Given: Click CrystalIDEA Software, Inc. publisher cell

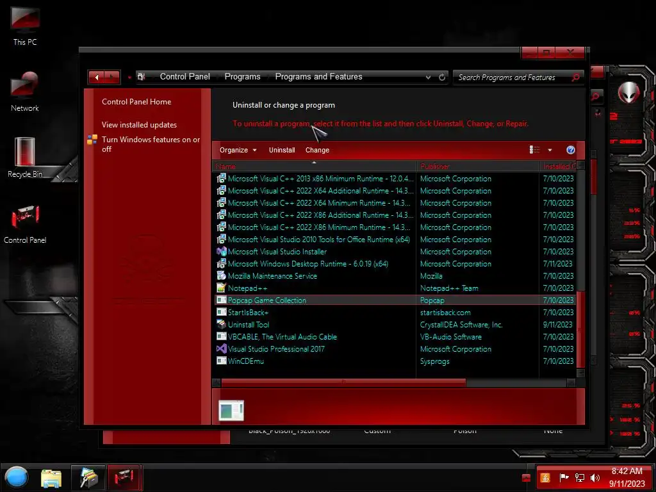Looking at the screenshot, I should pos(461,324).
